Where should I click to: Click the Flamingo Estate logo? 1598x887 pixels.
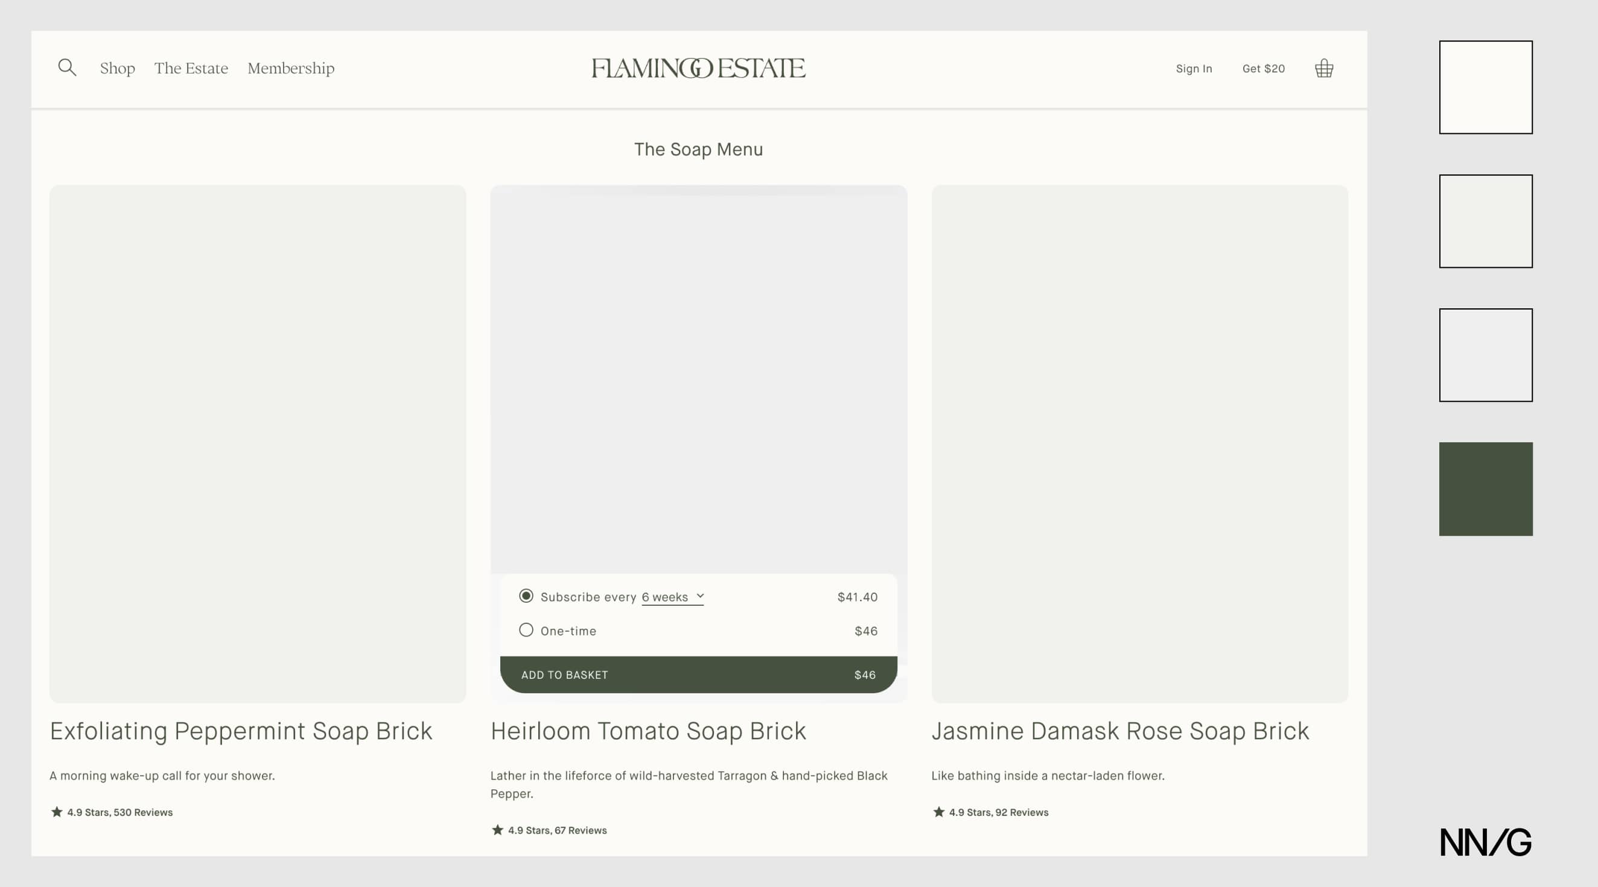tap(698, 68)
